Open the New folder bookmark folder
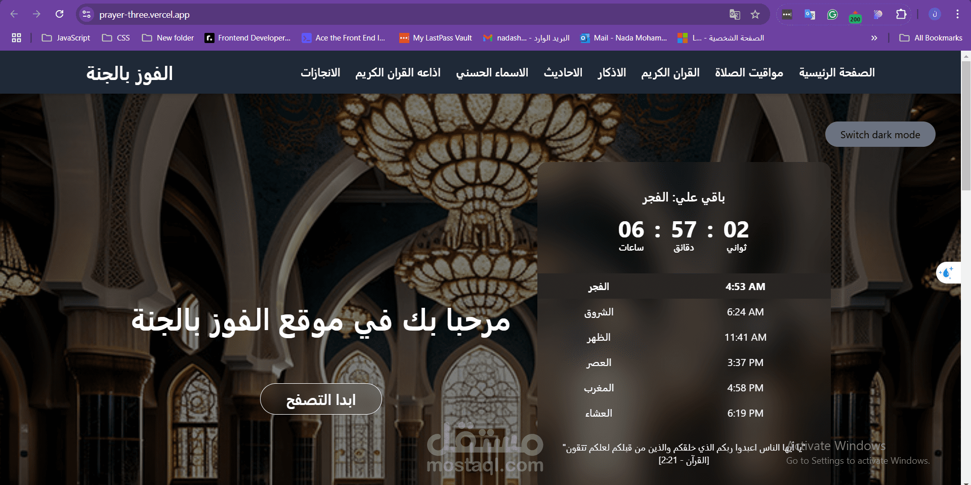This screenshot has width=971, height=485. point(168,37)
